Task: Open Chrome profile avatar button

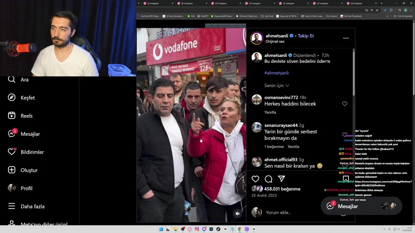Action: [406, 10]
